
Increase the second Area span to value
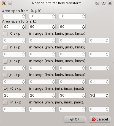54,26
